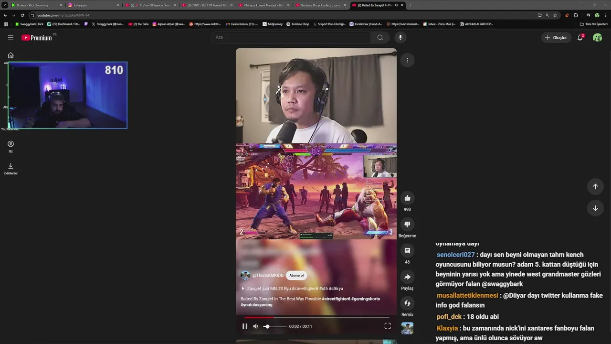Viewport: 611px width, 344px height.
Task: Click the search magnifier button
Action: 380,37
